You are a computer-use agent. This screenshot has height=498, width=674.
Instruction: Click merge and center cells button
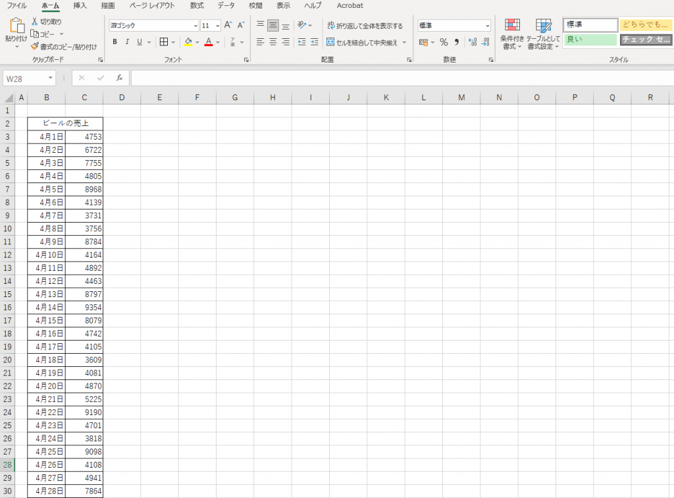tap(362, 42)
